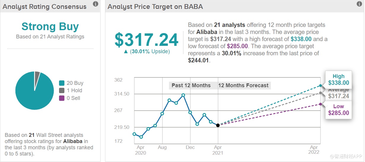Click info icon in Analyst Price Target panel
This screenshot has height=162, width=365.
359,4
